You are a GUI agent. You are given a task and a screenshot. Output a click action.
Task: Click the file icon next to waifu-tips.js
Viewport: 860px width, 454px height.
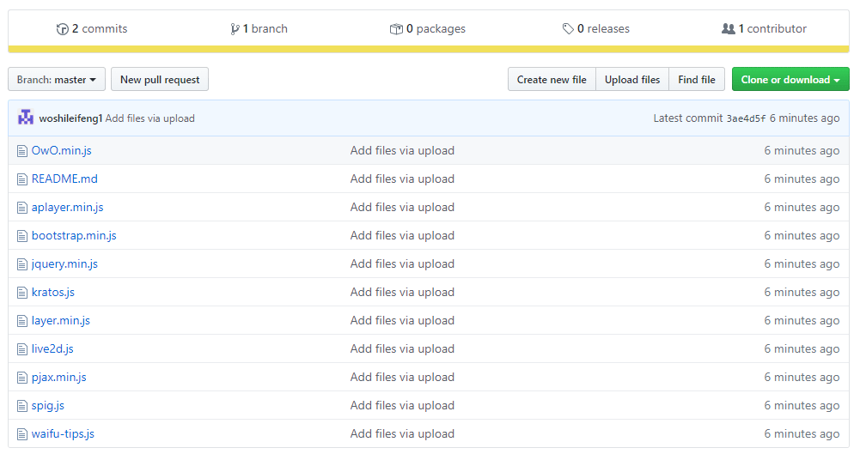23,434
